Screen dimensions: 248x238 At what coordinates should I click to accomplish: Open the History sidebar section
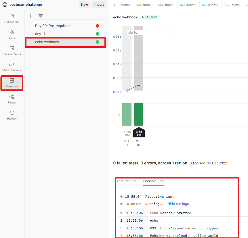tap(12, 115)
